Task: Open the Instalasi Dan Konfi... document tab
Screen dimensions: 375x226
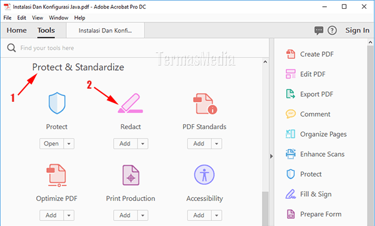Action: pyautogui.click(x=105, y=31)
